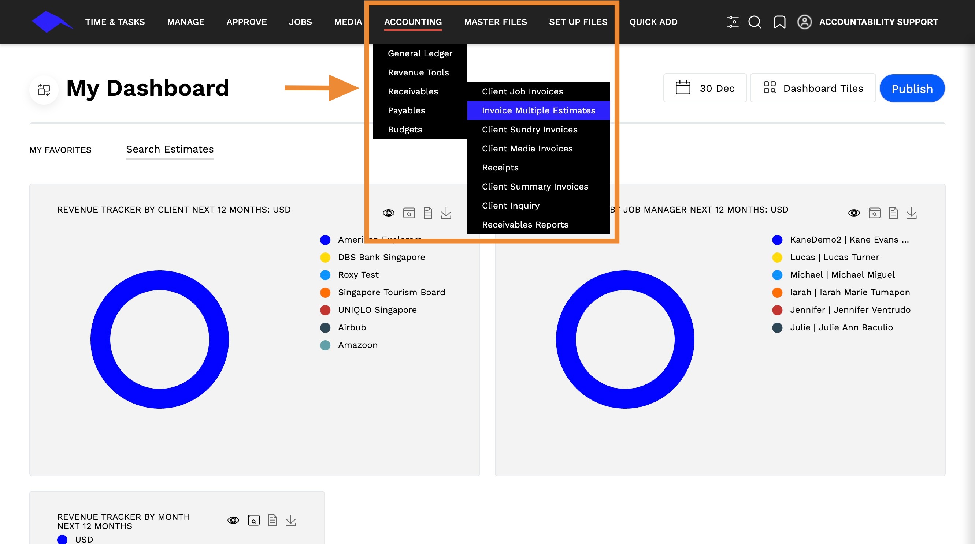Open document icon on Job Manager tile
975x544 pixels.
[893, 213]
